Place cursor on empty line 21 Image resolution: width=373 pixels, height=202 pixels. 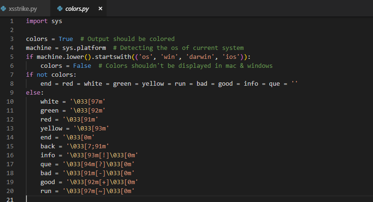tap(191, 199)
